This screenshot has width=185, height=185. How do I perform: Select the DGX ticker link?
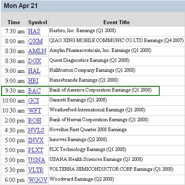click(x=34, y=61)
